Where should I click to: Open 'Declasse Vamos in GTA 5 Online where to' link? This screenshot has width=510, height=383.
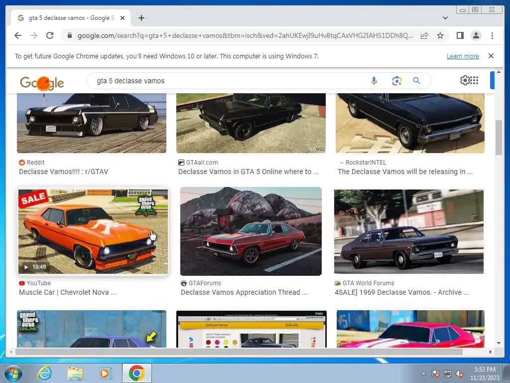coord(249,172)
